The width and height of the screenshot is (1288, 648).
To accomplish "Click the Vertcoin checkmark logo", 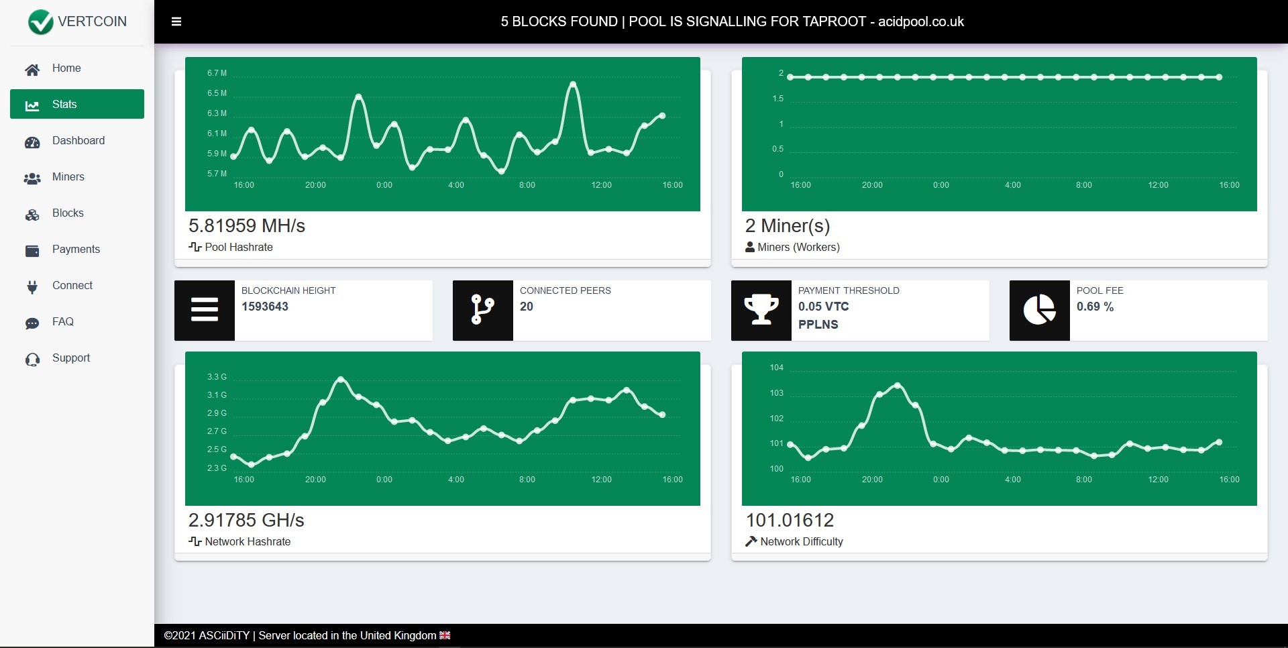I will click(41, 21).
